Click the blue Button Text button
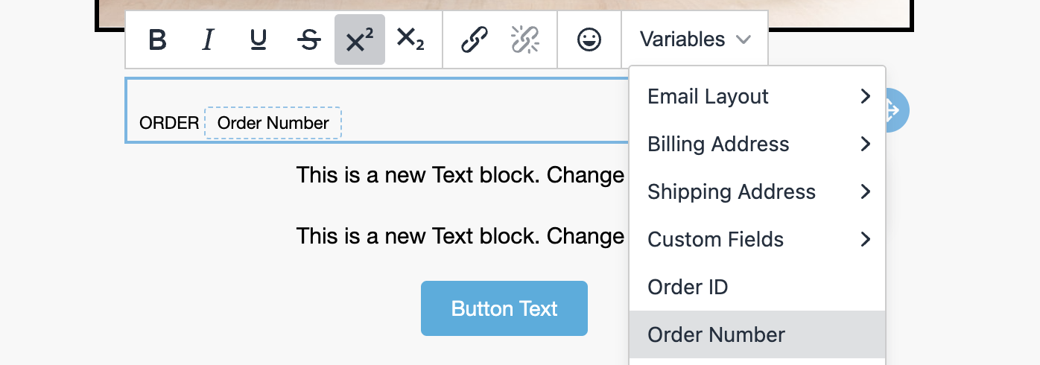Screen dimensions: 1040x365 (504, 308)
